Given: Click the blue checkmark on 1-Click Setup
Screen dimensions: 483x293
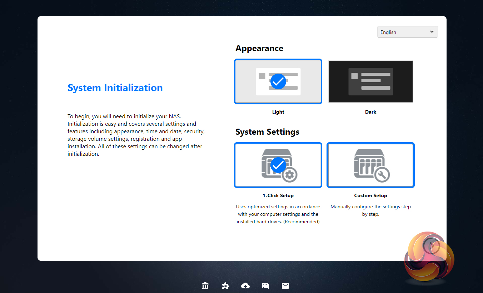Looking at the screenshot, I should (278, 165).
